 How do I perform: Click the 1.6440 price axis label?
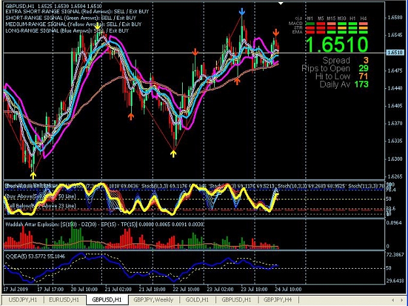click(395, 88)
